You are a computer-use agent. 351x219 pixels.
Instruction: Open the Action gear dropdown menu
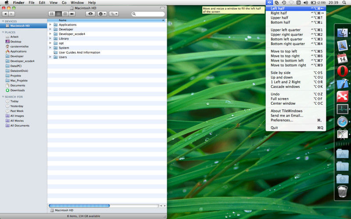click(102, 14)
